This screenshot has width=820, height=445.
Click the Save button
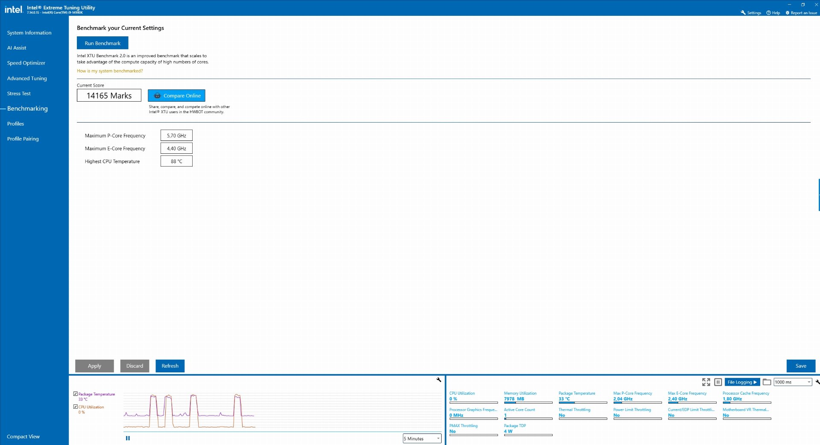click(801, 366)
